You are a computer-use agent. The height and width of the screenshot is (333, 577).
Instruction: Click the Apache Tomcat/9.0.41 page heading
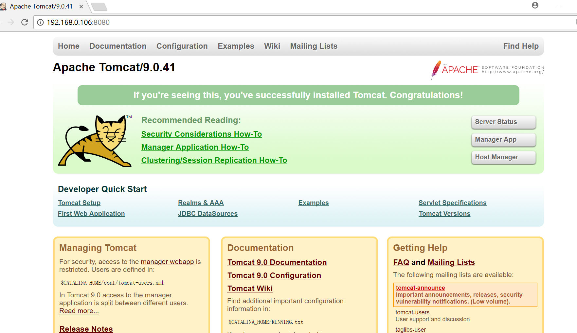[114, 67]
